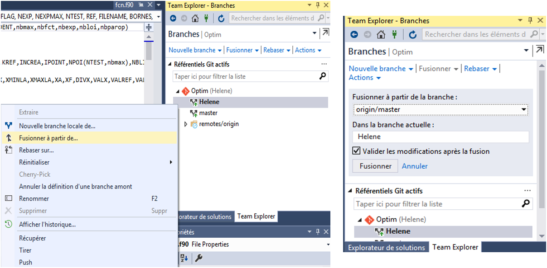Click the Annuler link

point(415,166)
